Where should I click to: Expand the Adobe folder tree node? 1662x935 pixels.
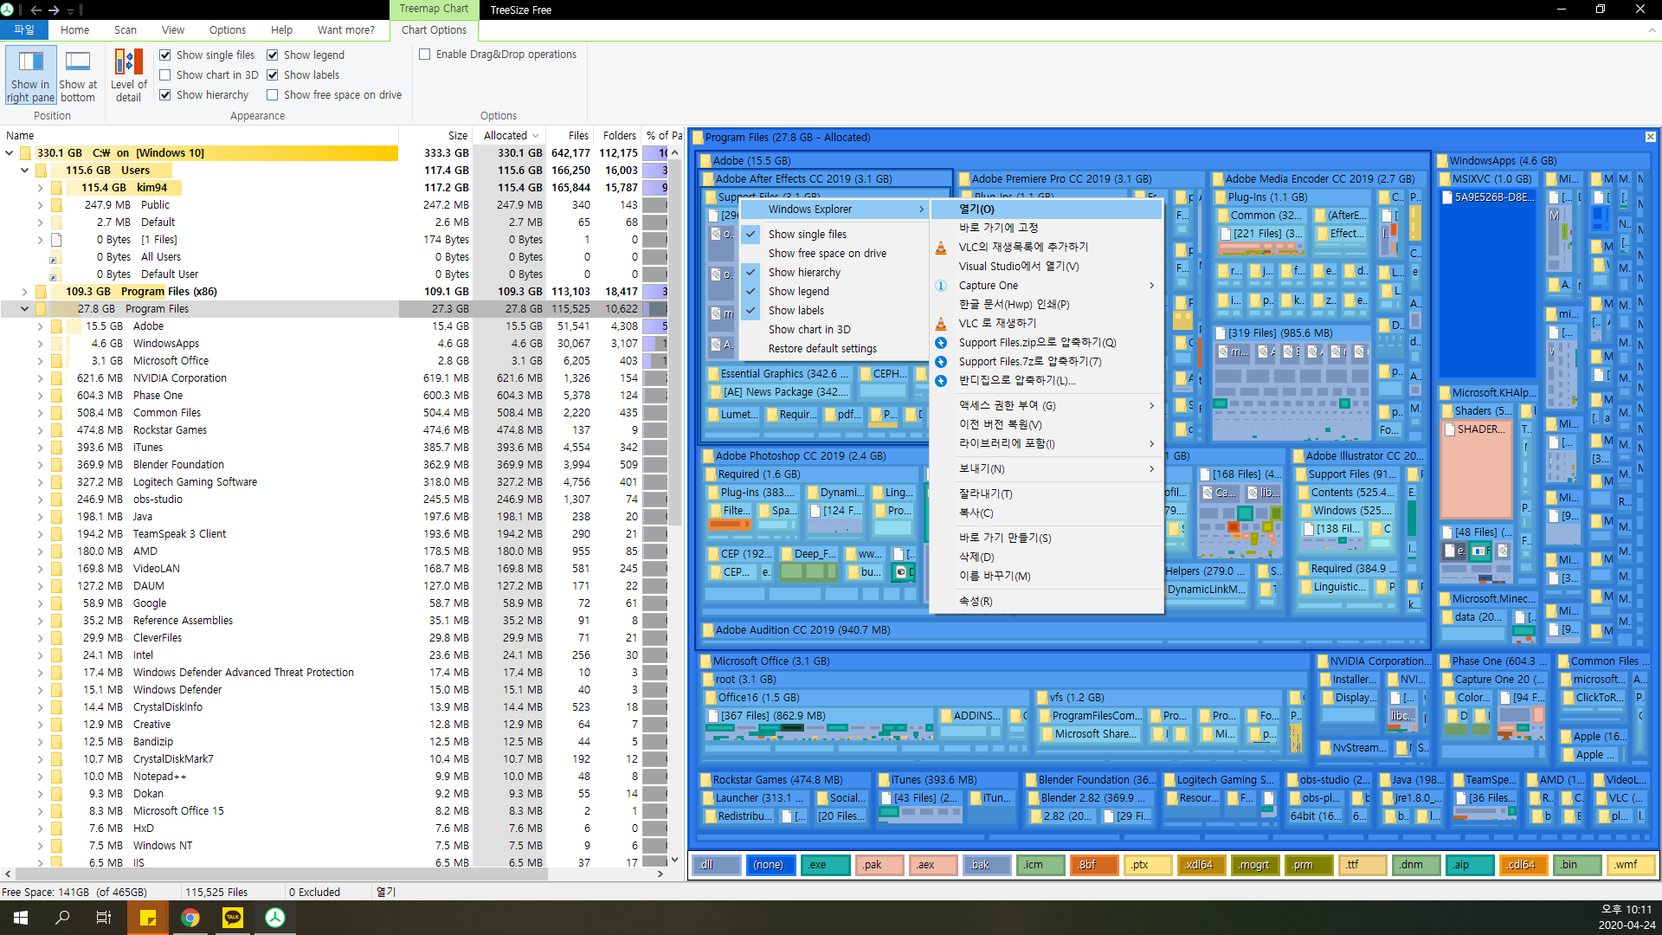(40, 326)
